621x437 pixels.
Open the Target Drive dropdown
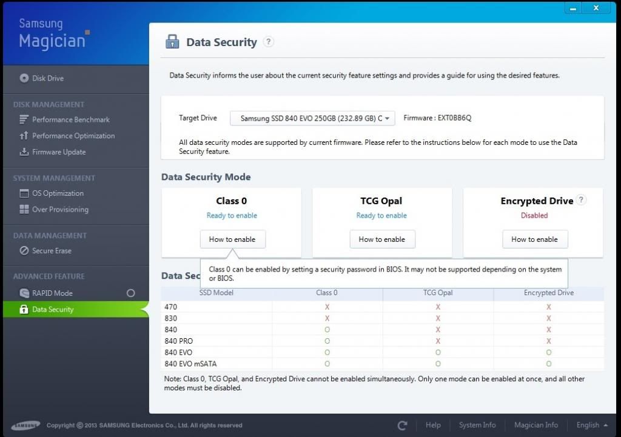point(312,118)
